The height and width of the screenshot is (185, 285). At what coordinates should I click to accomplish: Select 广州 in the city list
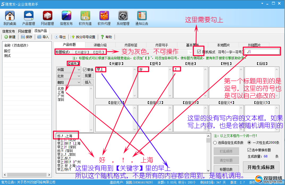(x=61, y=96)
